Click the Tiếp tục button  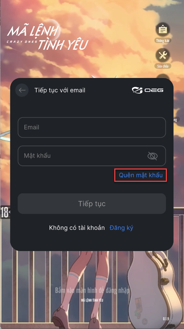(x=92, y=204)
